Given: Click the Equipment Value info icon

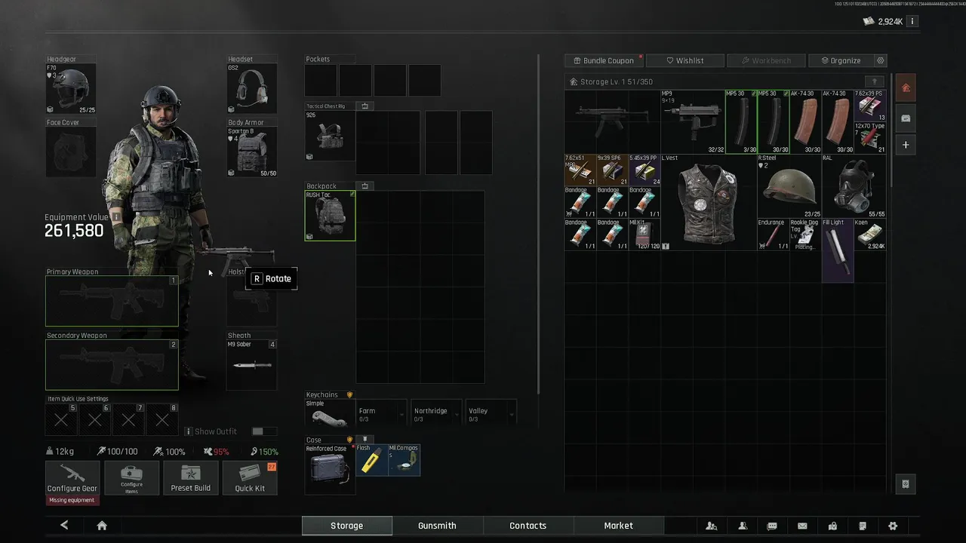Looking at the screenshot, I should (116, 217).
